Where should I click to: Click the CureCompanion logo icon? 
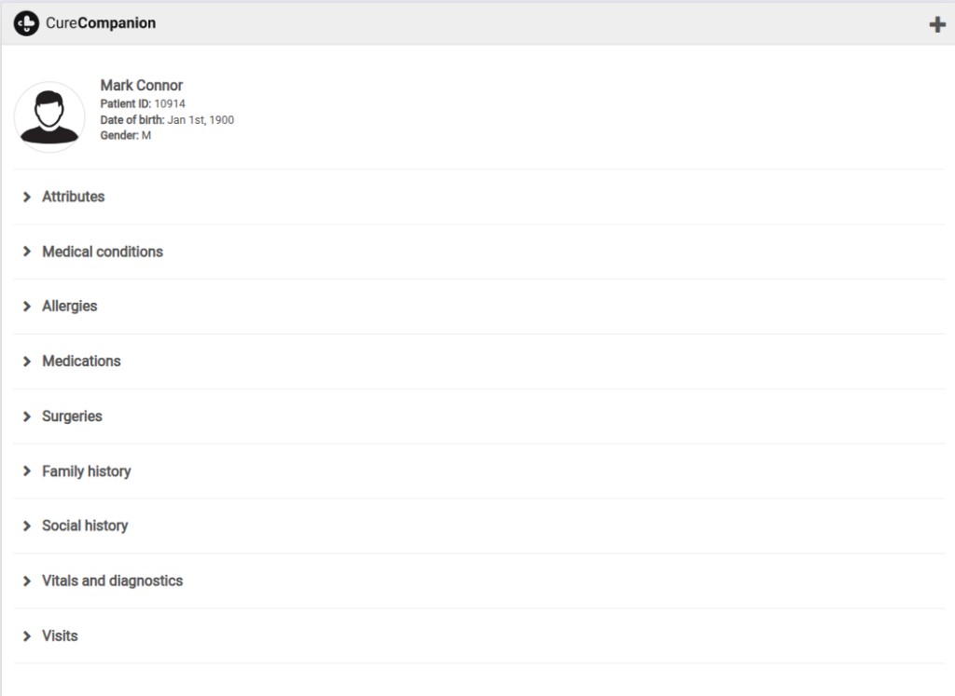[x=26, y=23]
